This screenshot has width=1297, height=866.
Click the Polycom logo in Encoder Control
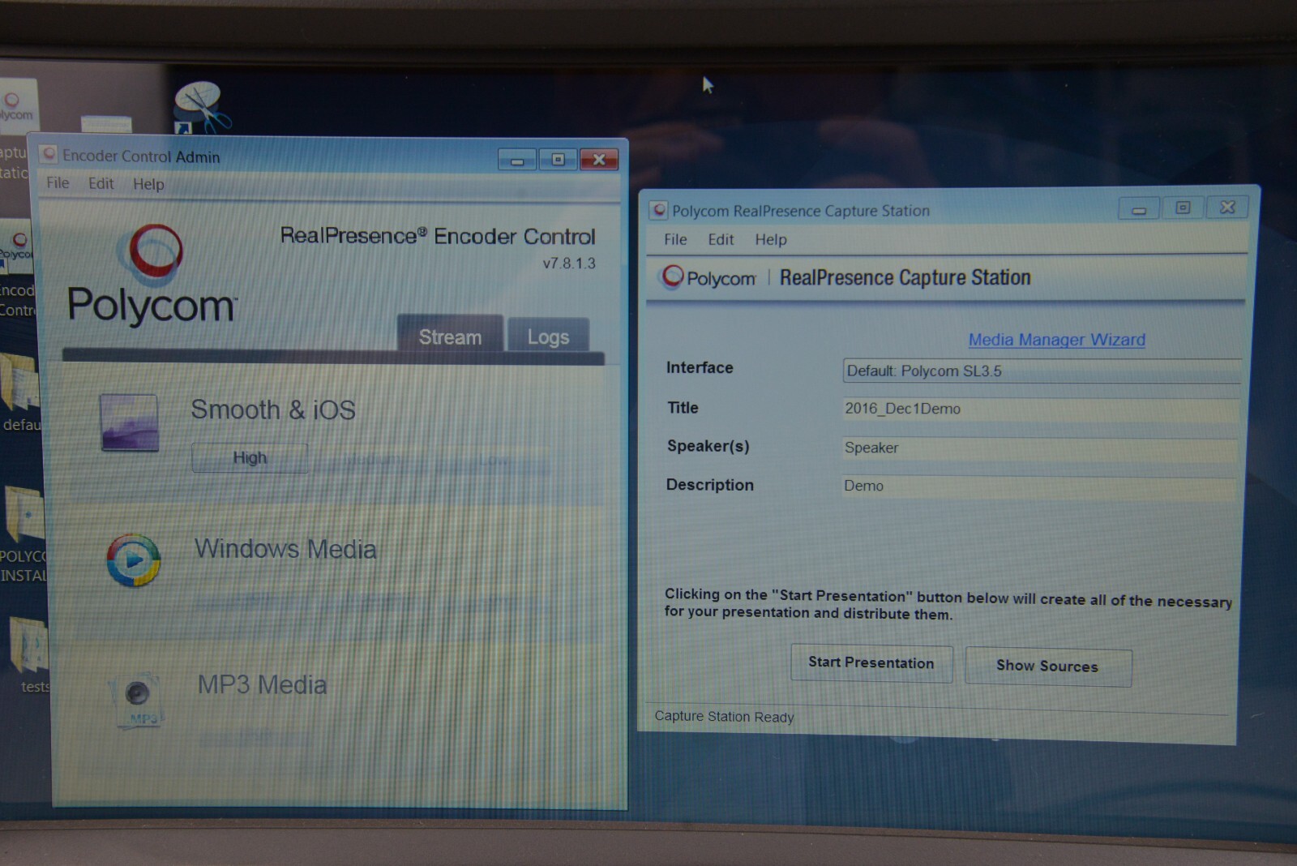coord(152,276)
